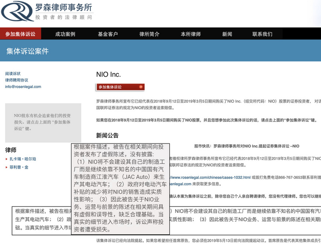Click the 新闻公告 heading
The image size is (321, 245).
click(x=107, y=135)
